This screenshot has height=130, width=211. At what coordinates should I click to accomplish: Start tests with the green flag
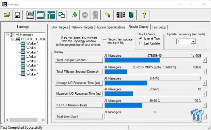(75, 15)
